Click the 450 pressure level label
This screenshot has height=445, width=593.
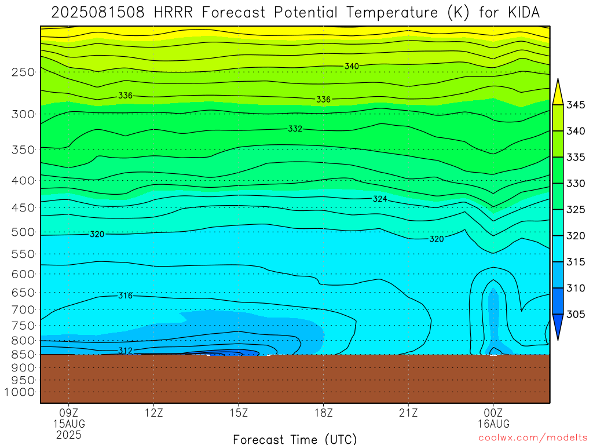pos(23,208)
